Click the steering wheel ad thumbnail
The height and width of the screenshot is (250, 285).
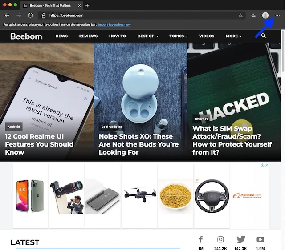212,196
